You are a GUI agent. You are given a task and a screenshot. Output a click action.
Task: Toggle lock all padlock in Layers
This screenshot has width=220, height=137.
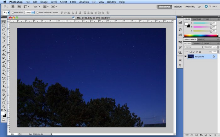click(x=200, y=52)
